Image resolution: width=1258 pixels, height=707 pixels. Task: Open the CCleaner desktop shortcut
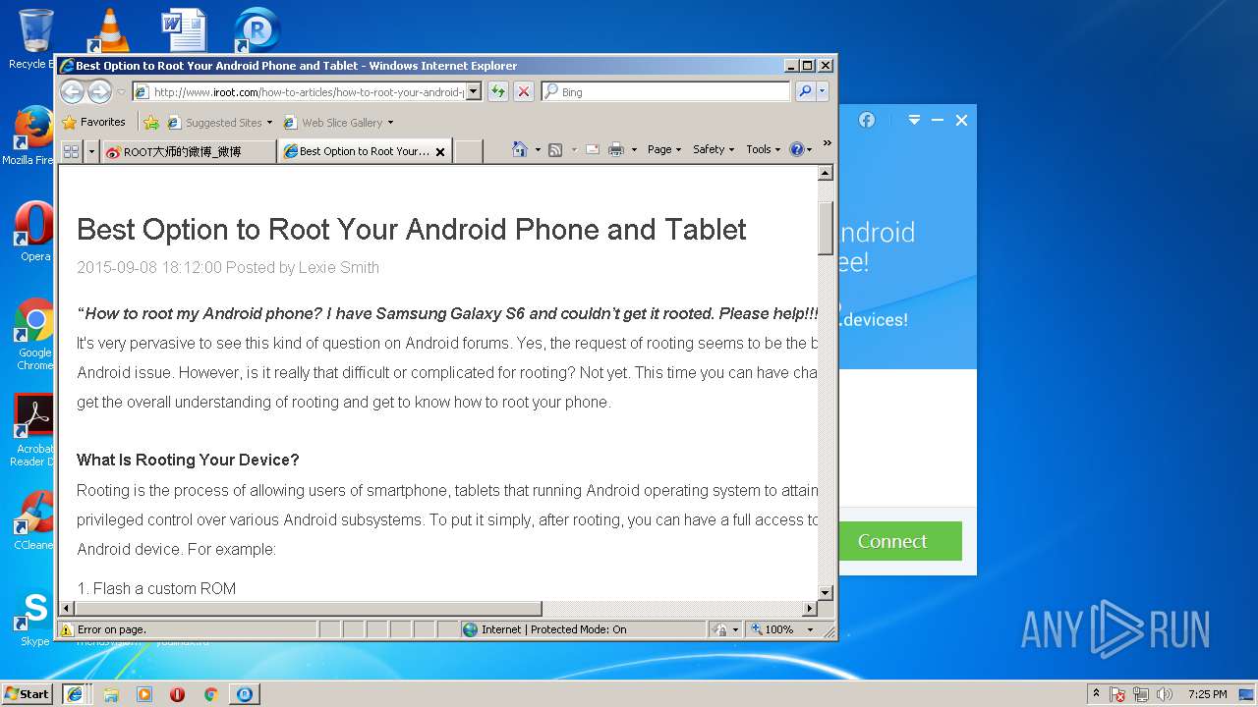34,520
